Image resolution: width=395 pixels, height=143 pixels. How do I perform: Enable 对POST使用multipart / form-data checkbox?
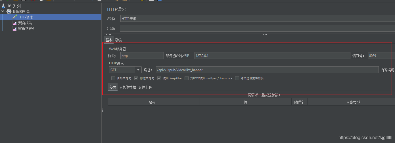[187, 78]
